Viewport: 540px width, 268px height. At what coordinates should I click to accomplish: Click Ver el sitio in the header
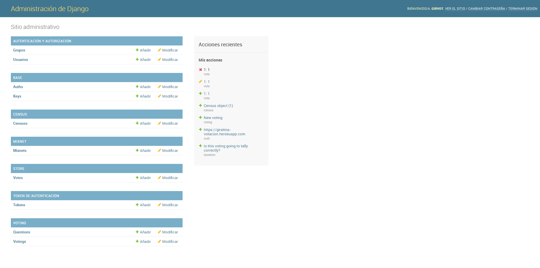click(x=455, y=9)
